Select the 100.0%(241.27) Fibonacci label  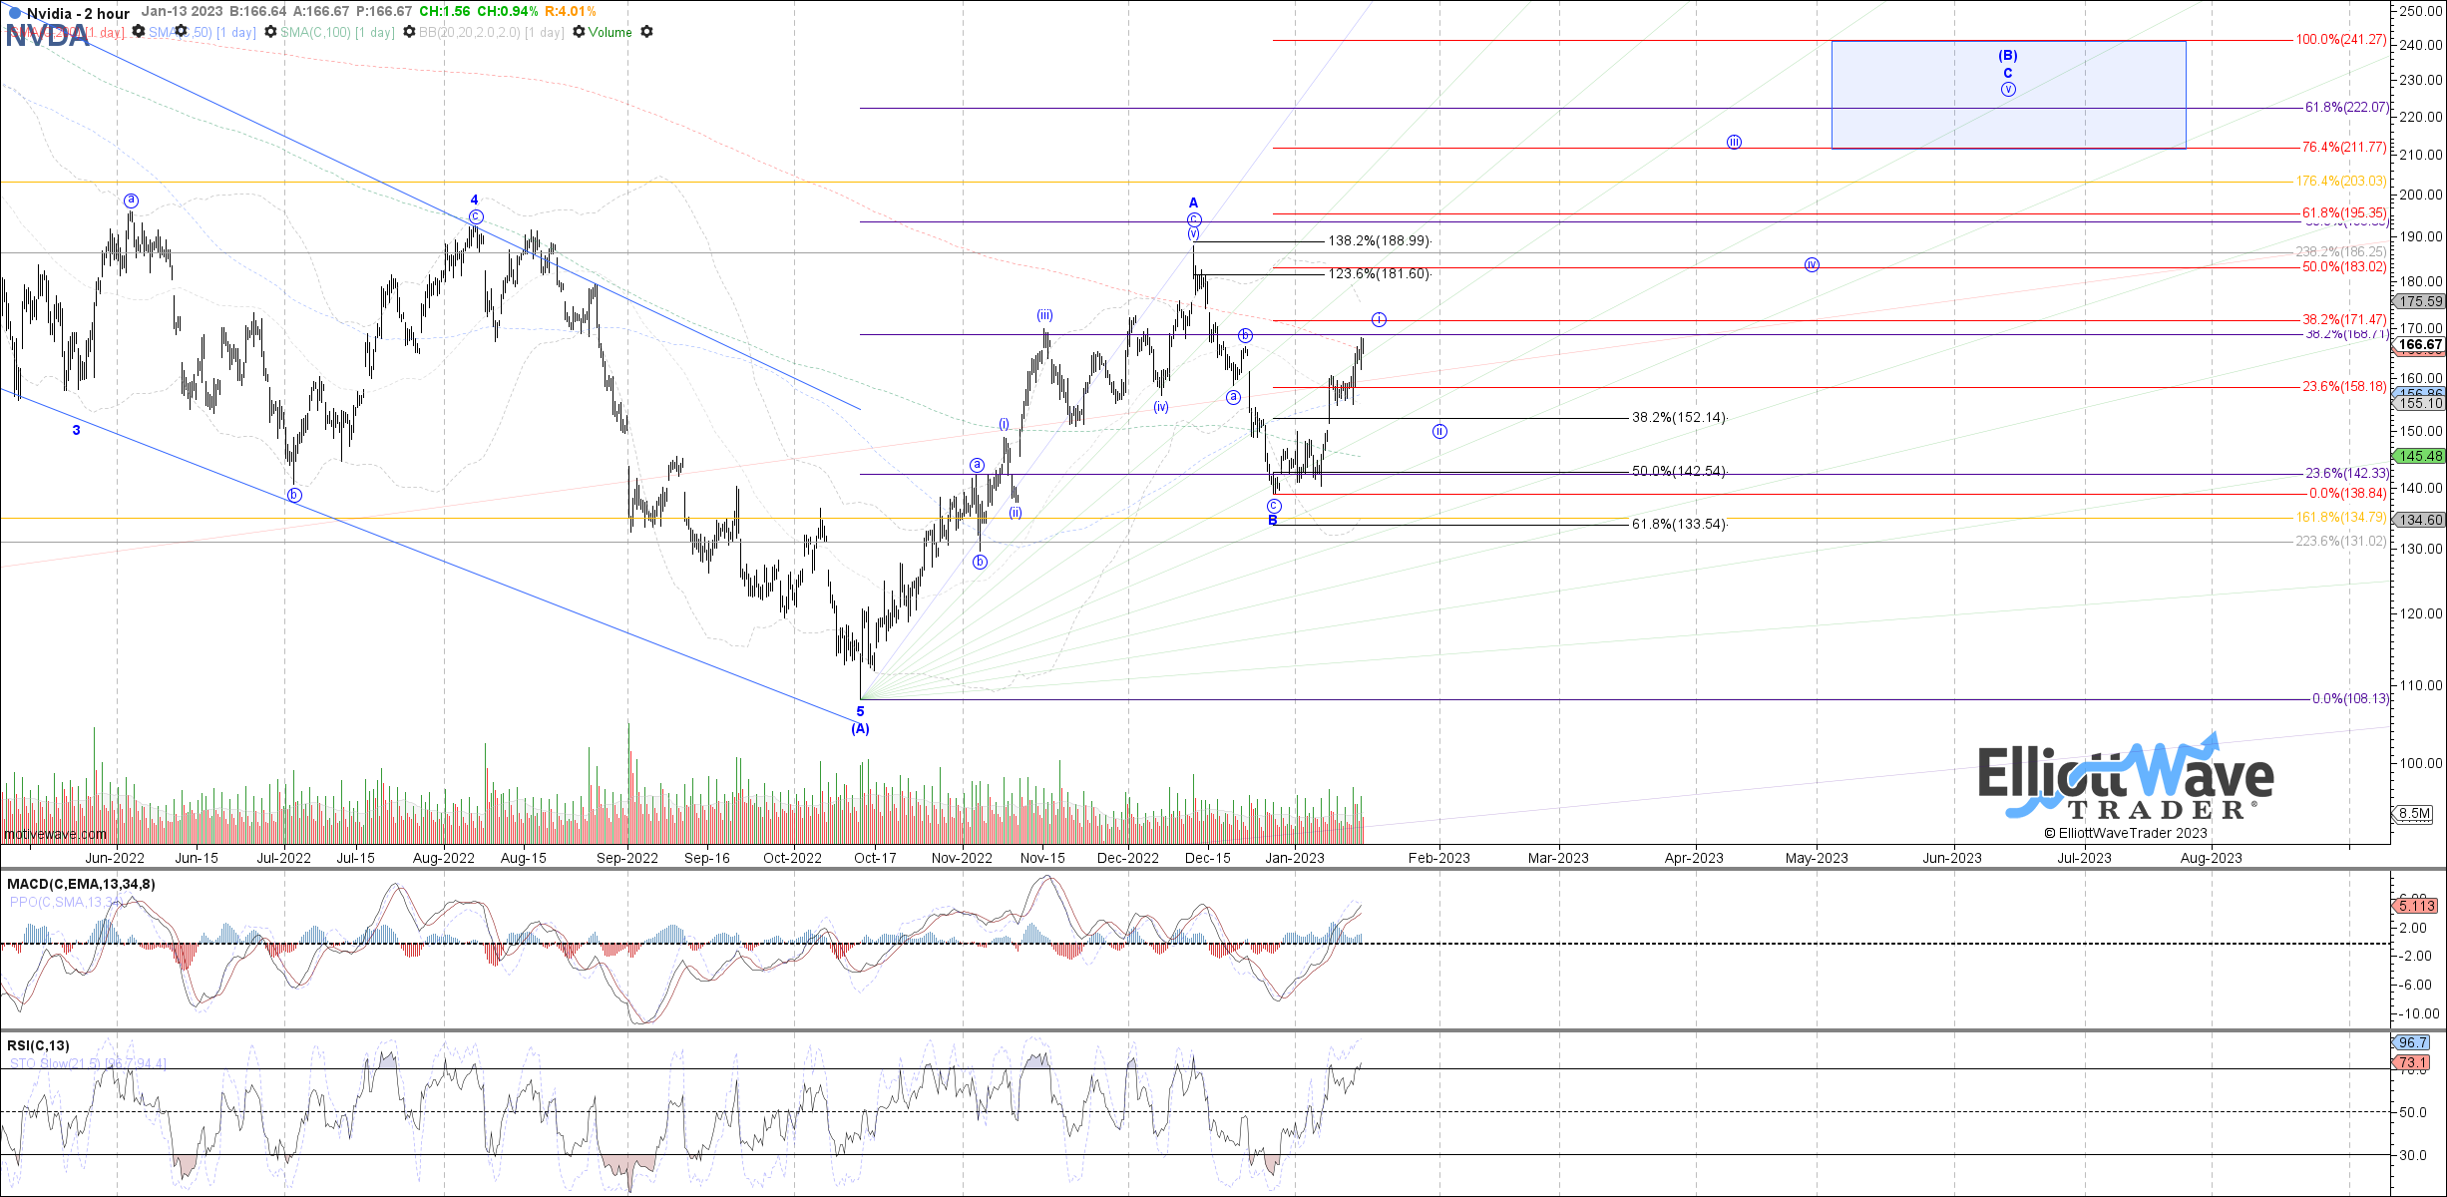pyautogui.click(x=2341, y=40)
